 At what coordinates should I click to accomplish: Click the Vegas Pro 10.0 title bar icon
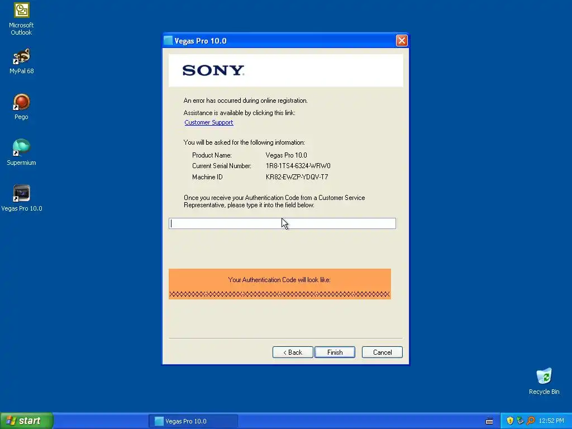[x=168, y=40]
